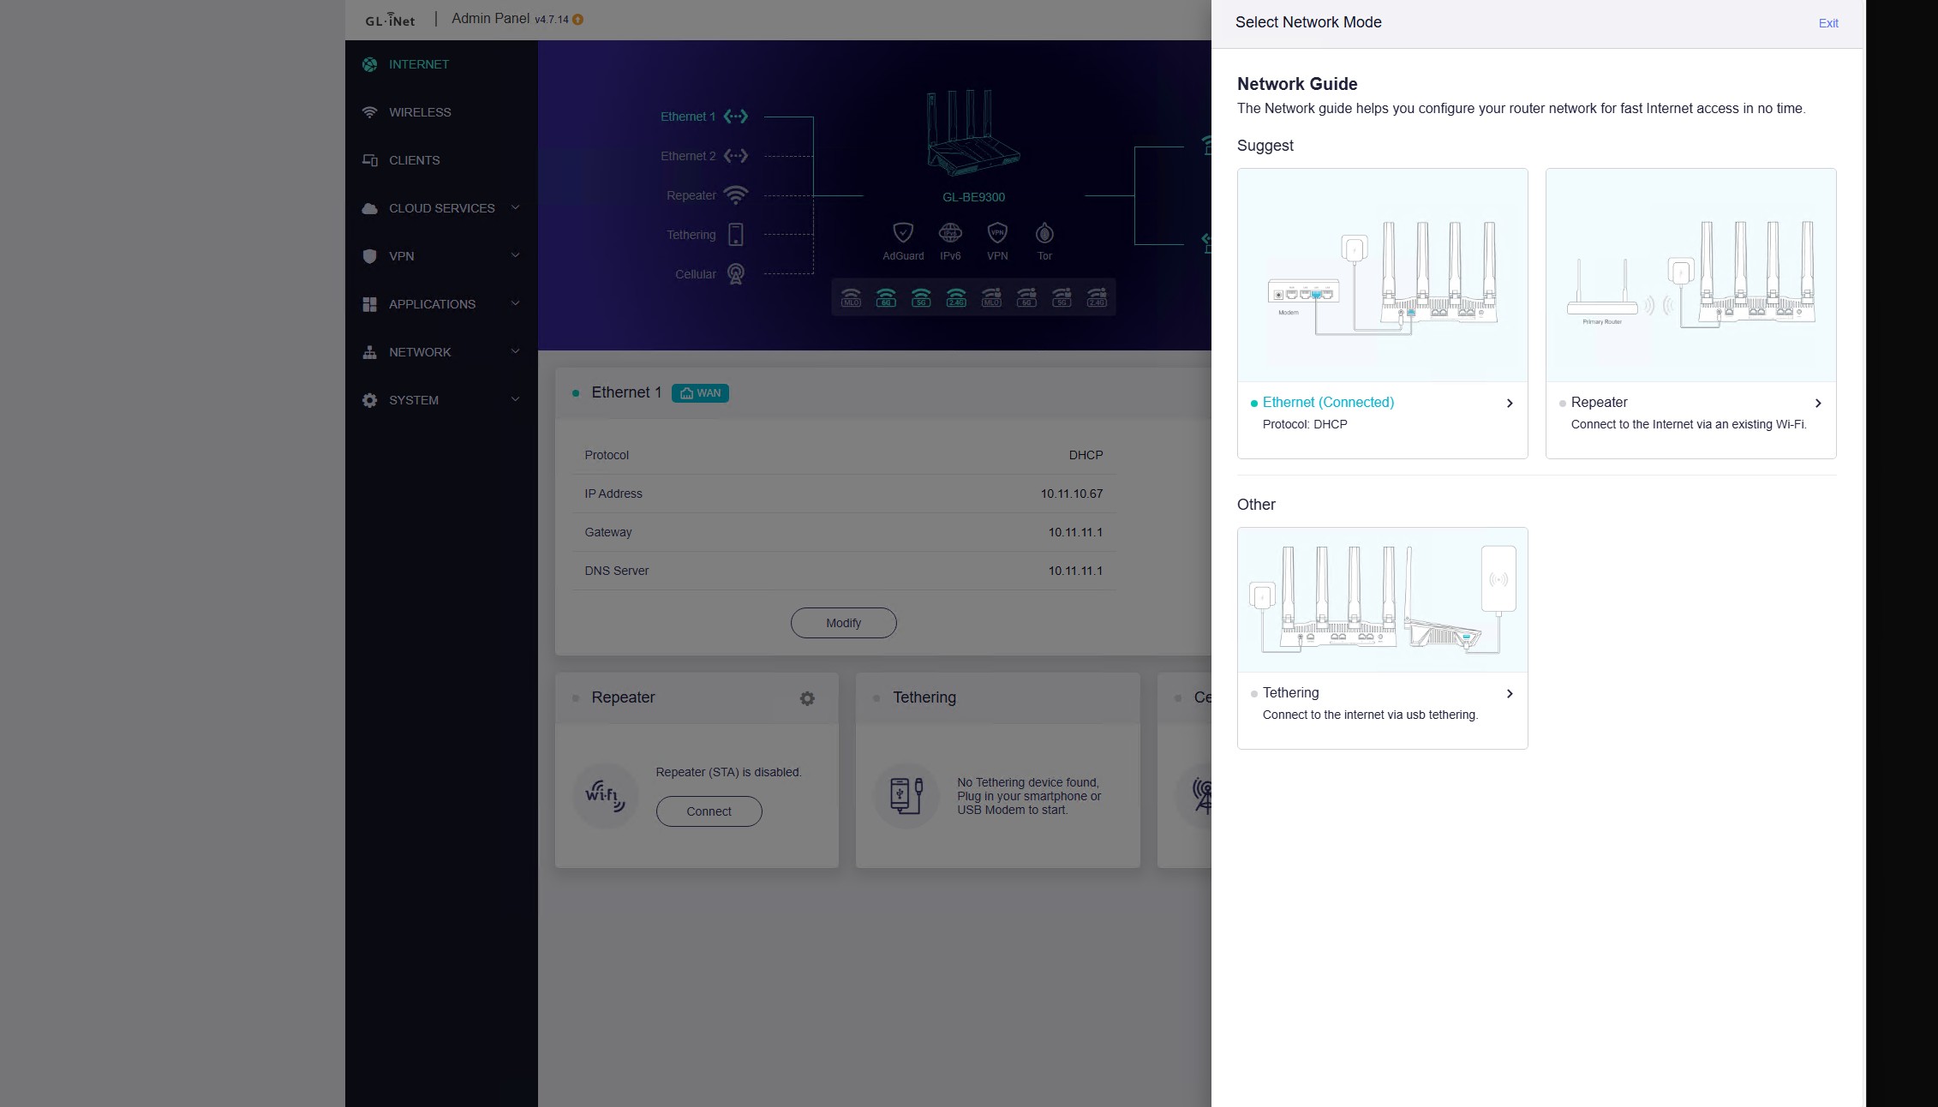Click the Cellular tower icon in diagram
The height and width of the screenshot is (1107, 1938).
click(x=736, y=274)
